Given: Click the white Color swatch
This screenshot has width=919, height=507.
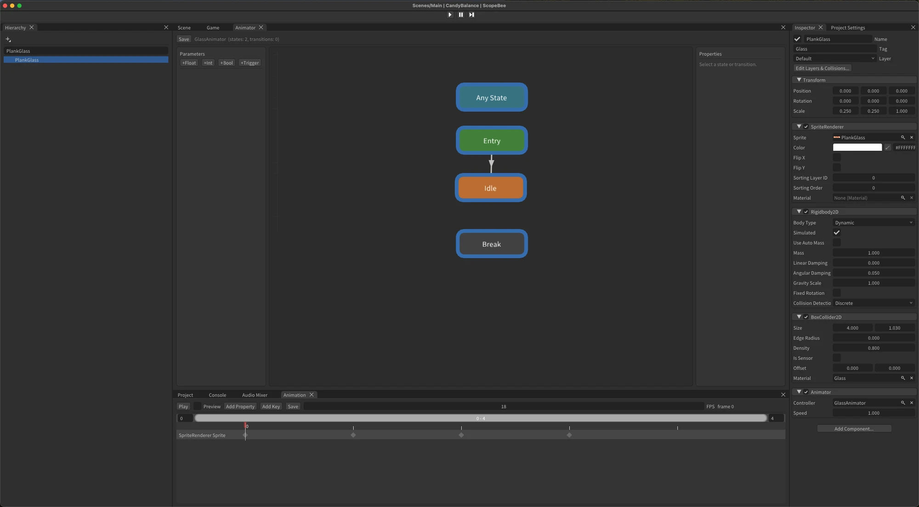Looking at the screenshot, I should coord(857,148).
